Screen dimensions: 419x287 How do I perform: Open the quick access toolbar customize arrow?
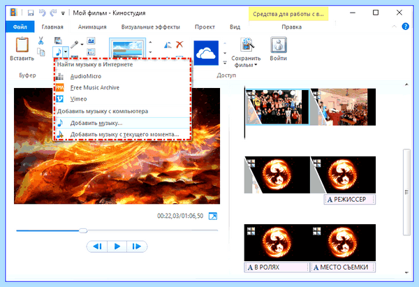pos(63,13)
